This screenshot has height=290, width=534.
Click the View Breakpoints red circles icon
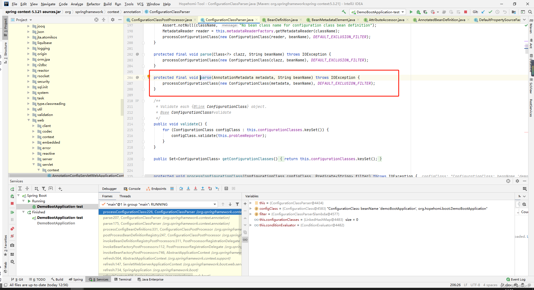pyautogui.click(x=12, y=229)
